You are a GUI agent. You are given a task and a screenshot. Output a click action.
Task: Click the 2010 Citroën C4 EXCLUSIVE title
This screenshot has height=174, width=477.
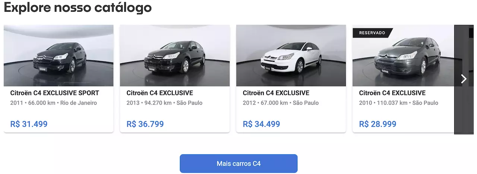[x=392, y=93]
